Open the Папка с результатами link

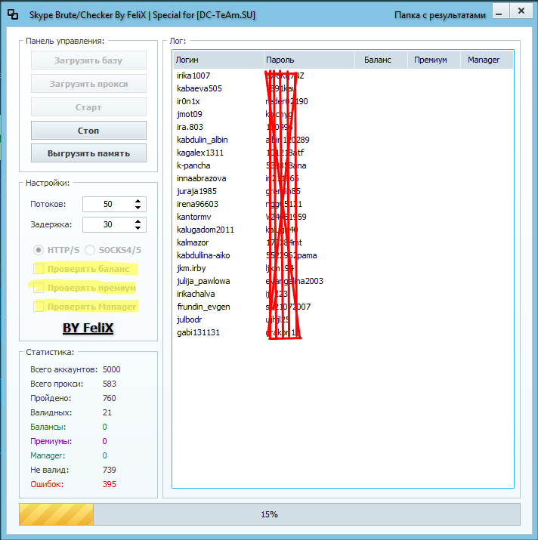(440, 15)
